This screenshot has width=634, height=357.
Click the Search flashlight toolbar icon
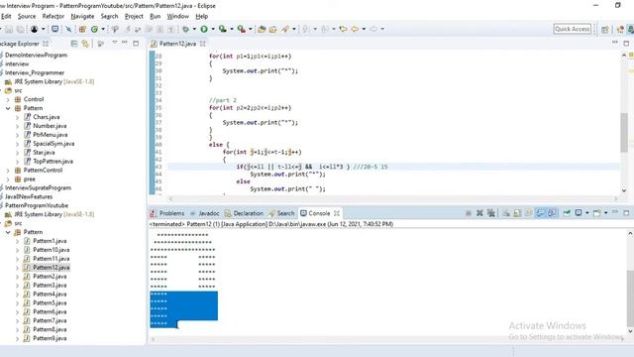point(284,29)
